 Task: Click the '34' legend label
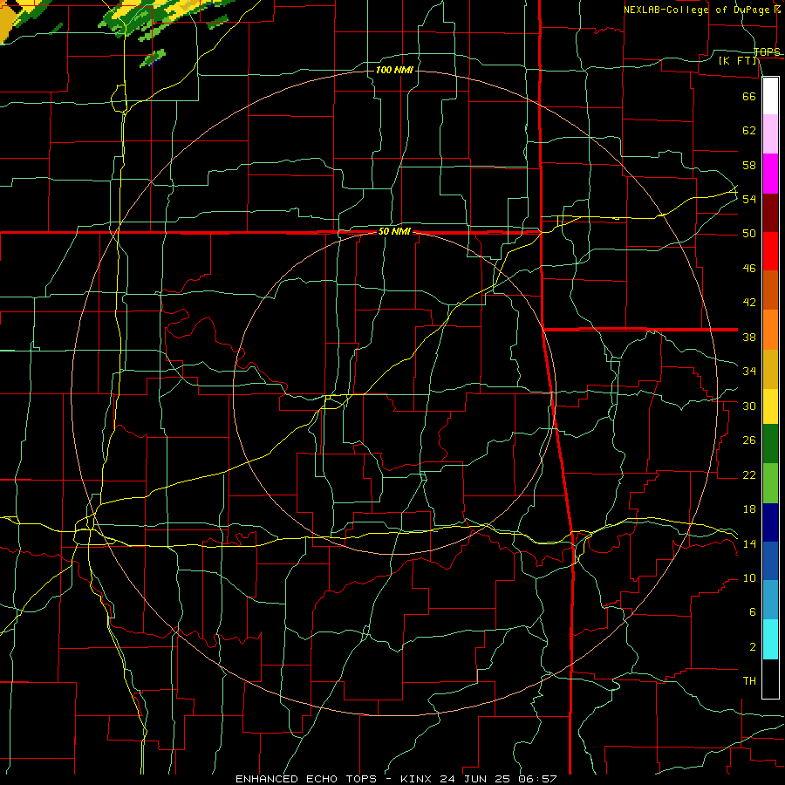point(749,372)
